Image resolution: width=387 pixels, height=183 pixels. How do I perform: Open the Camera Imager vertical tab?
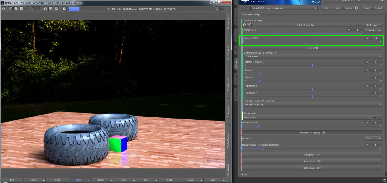pos(228,53)
